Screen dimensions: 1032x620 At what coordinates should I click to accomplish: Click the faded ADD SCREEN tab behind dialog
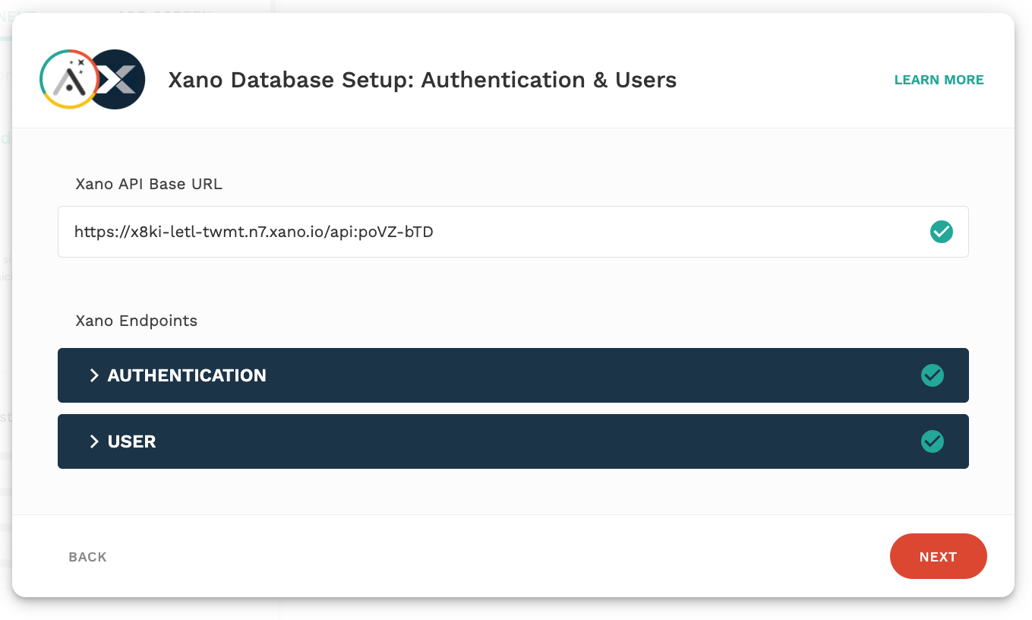(163, 8)
